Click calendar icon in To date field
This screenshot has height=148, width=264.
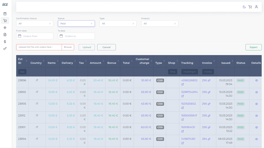(61, 36)
